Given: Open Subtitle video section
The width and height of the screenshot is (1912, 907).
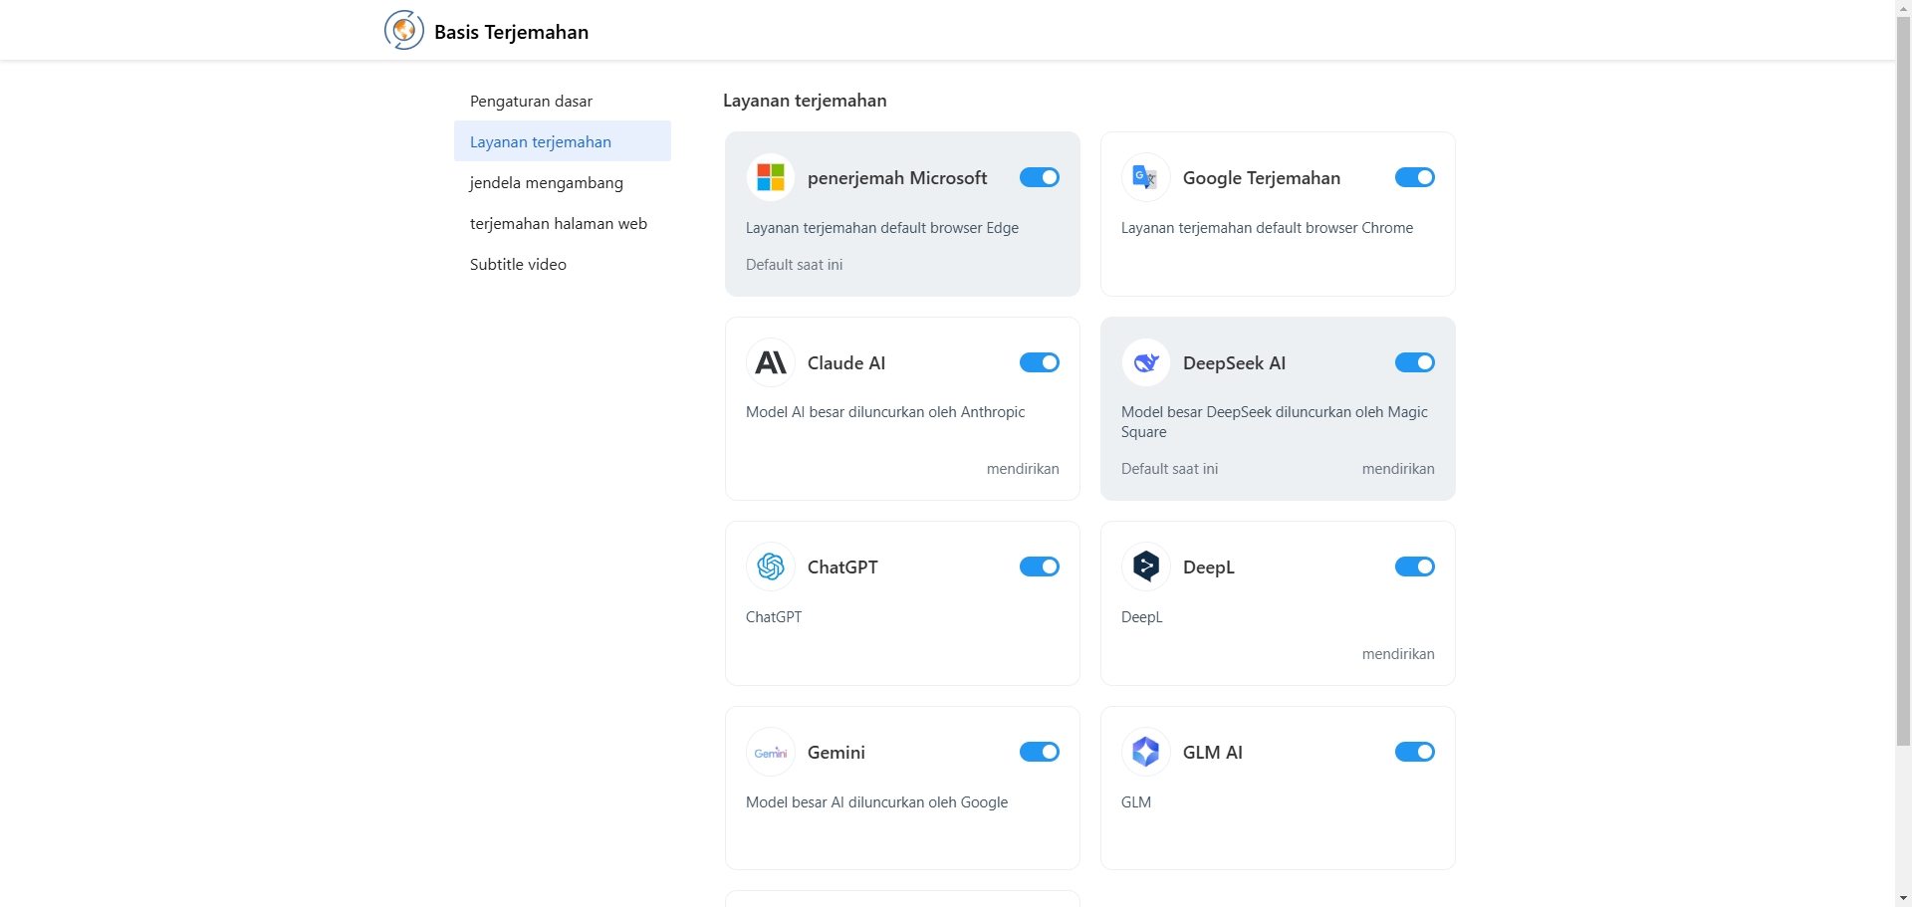Looking at the screenshot, I should click(x=563, y=264).
